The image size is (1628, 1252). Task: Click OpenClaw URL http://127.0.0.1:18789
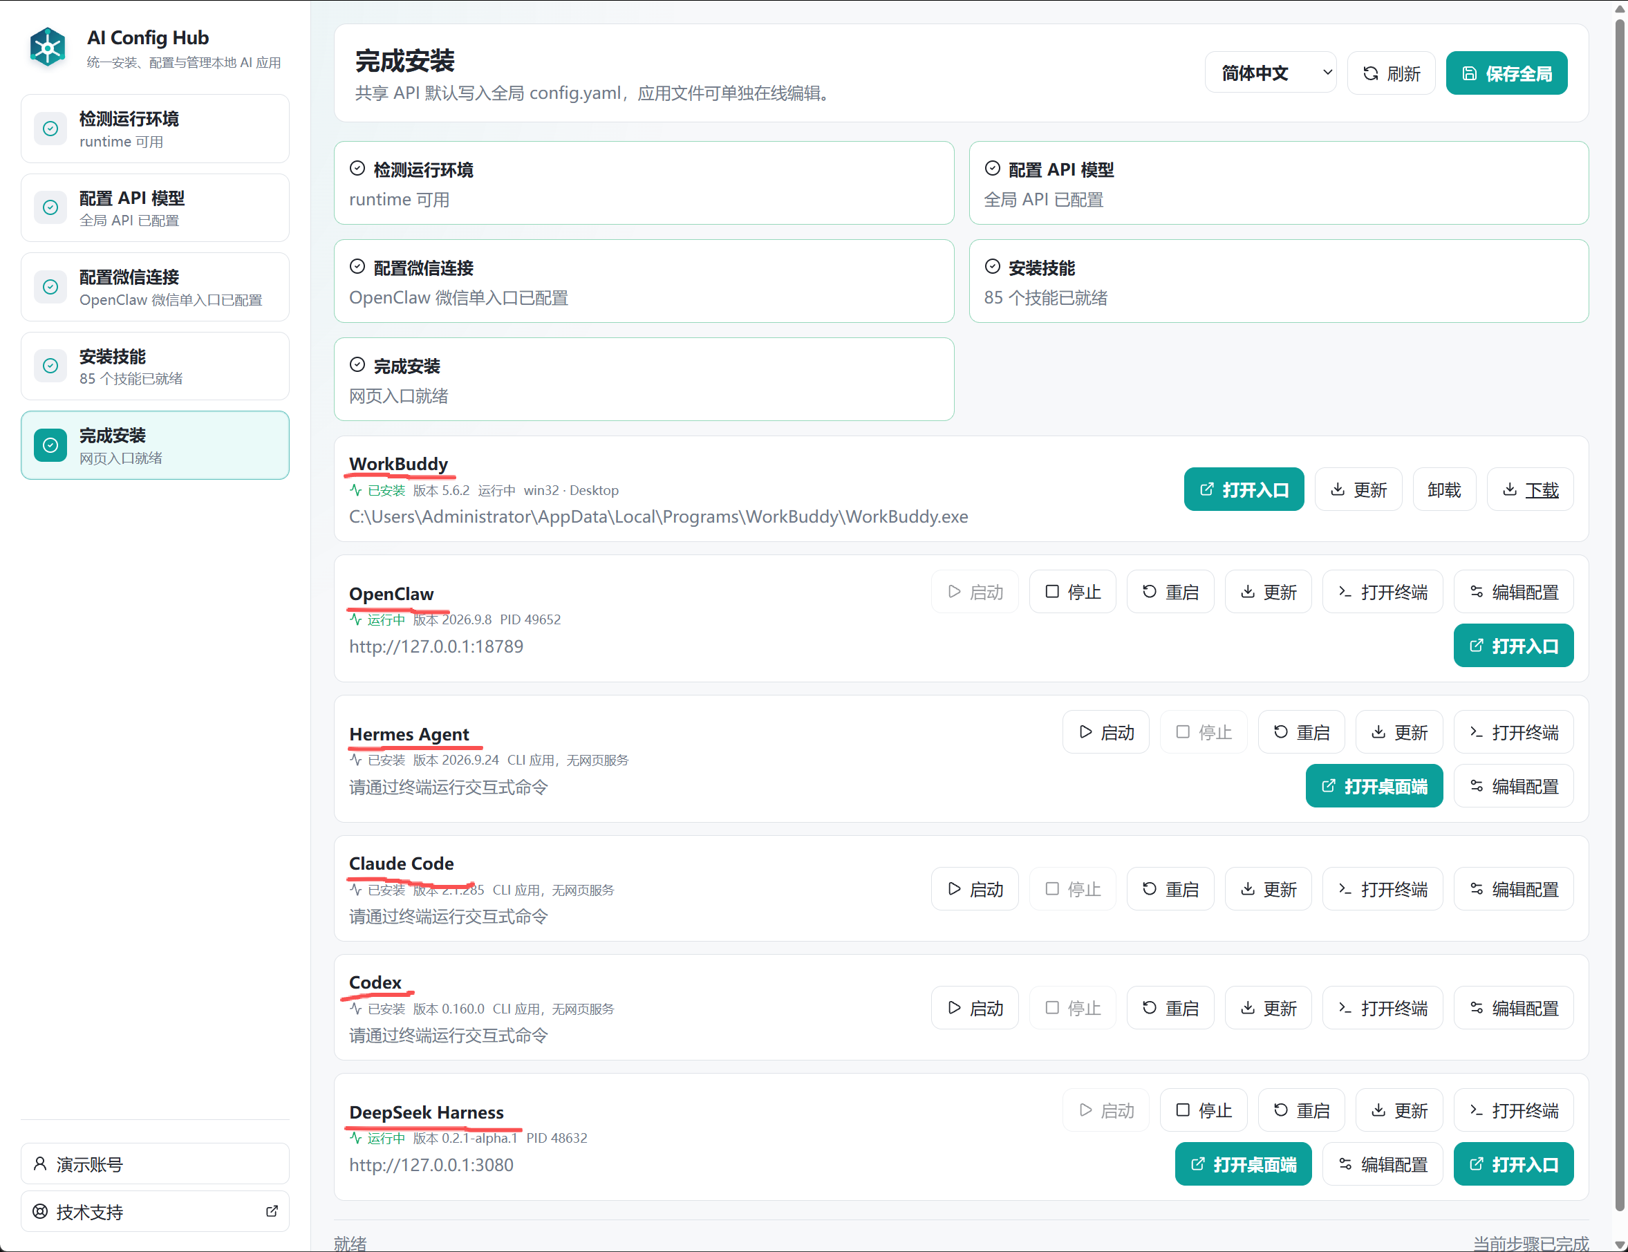436,646
